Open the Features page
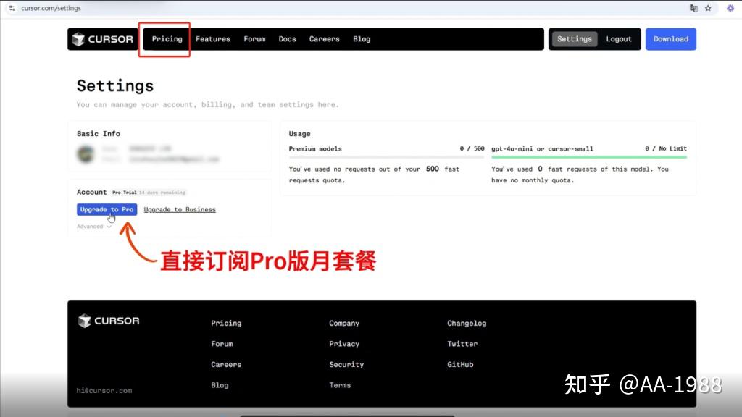Screen dimensions: 742x417 point(212,39)
